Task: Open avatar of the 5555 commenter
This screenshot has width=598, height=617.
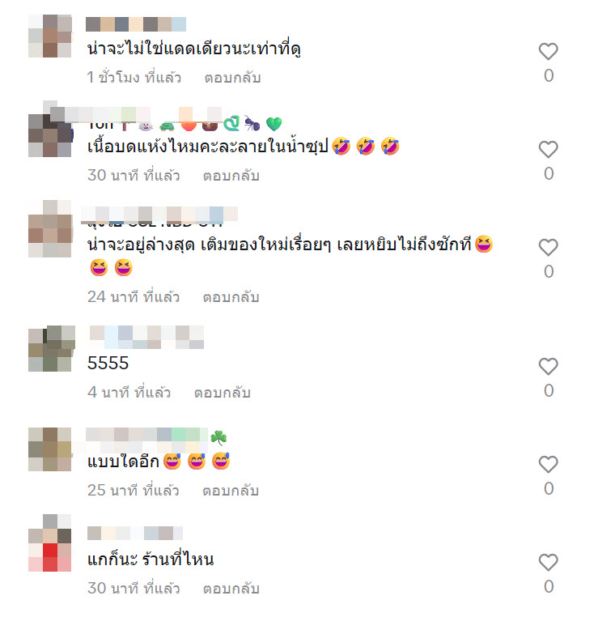Action: [50, 350]
